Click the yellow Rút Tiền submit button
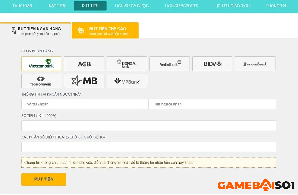Screen dimensions: 298x195 44,179
